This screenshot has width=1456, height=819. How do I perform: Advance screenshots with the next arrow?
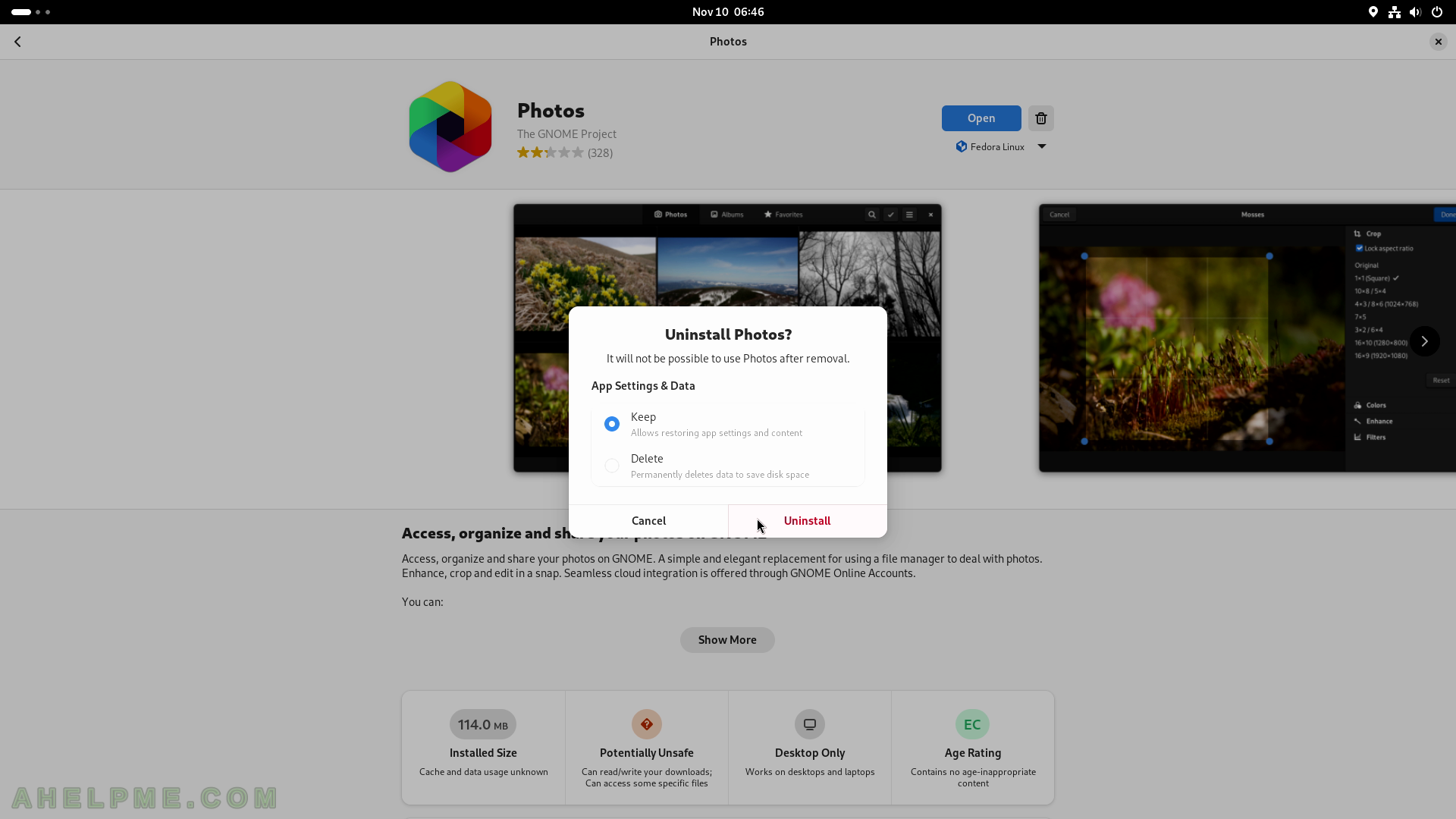coord(1424,341)
